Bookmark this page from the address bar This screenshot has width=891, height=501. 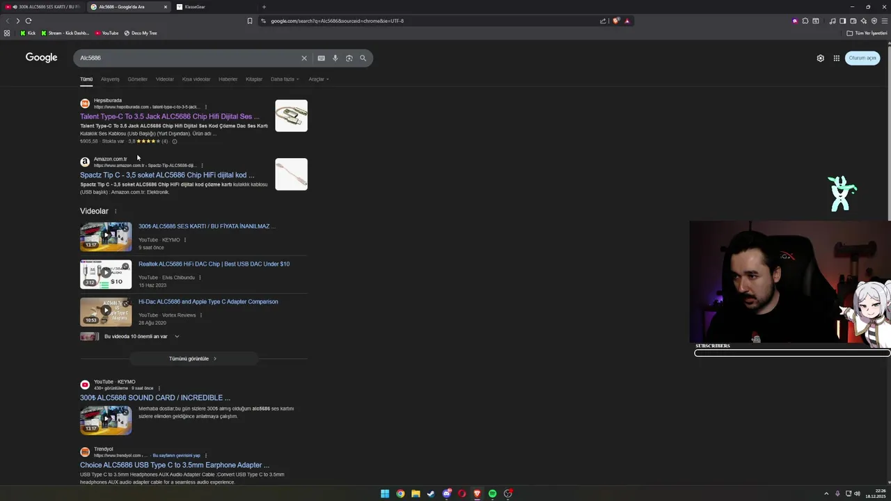pyautogui.click(x=250, y=21)
